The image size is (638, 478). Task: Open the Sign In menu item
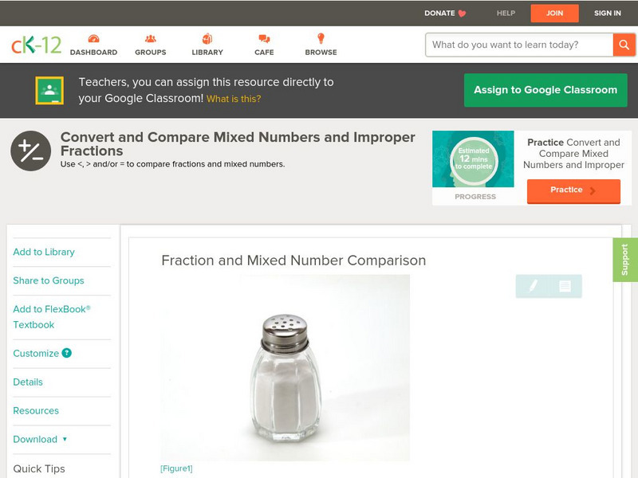click(x=607, y=13)
